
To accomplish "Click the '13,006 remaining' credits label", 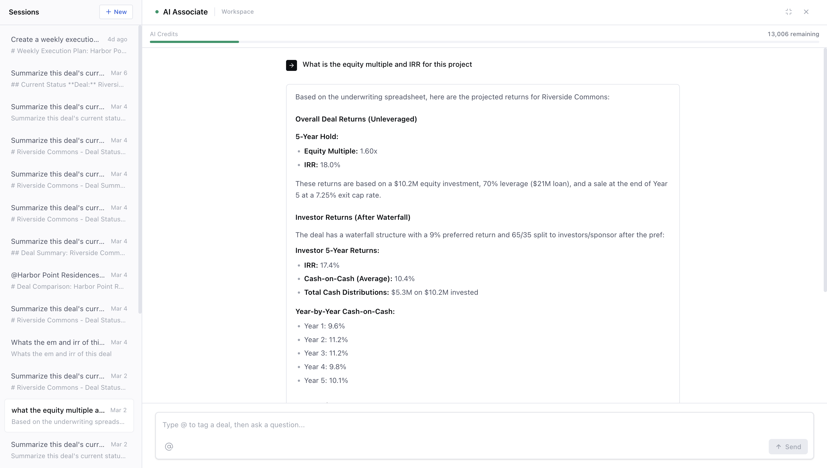I will click(793, 34).
